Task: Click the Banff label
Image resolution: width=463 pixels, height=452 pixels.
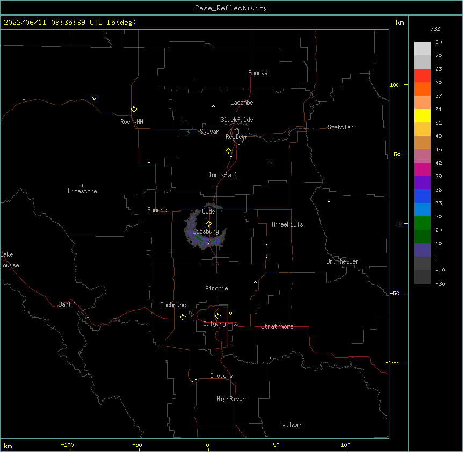Action: pos(67,304)
